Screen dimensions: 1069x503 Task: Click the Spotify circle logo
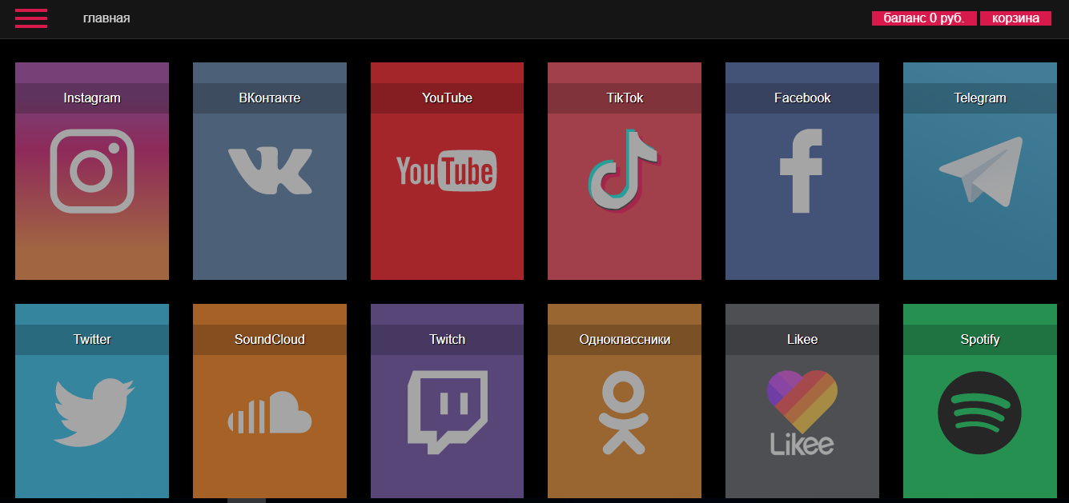coord(979,413)
